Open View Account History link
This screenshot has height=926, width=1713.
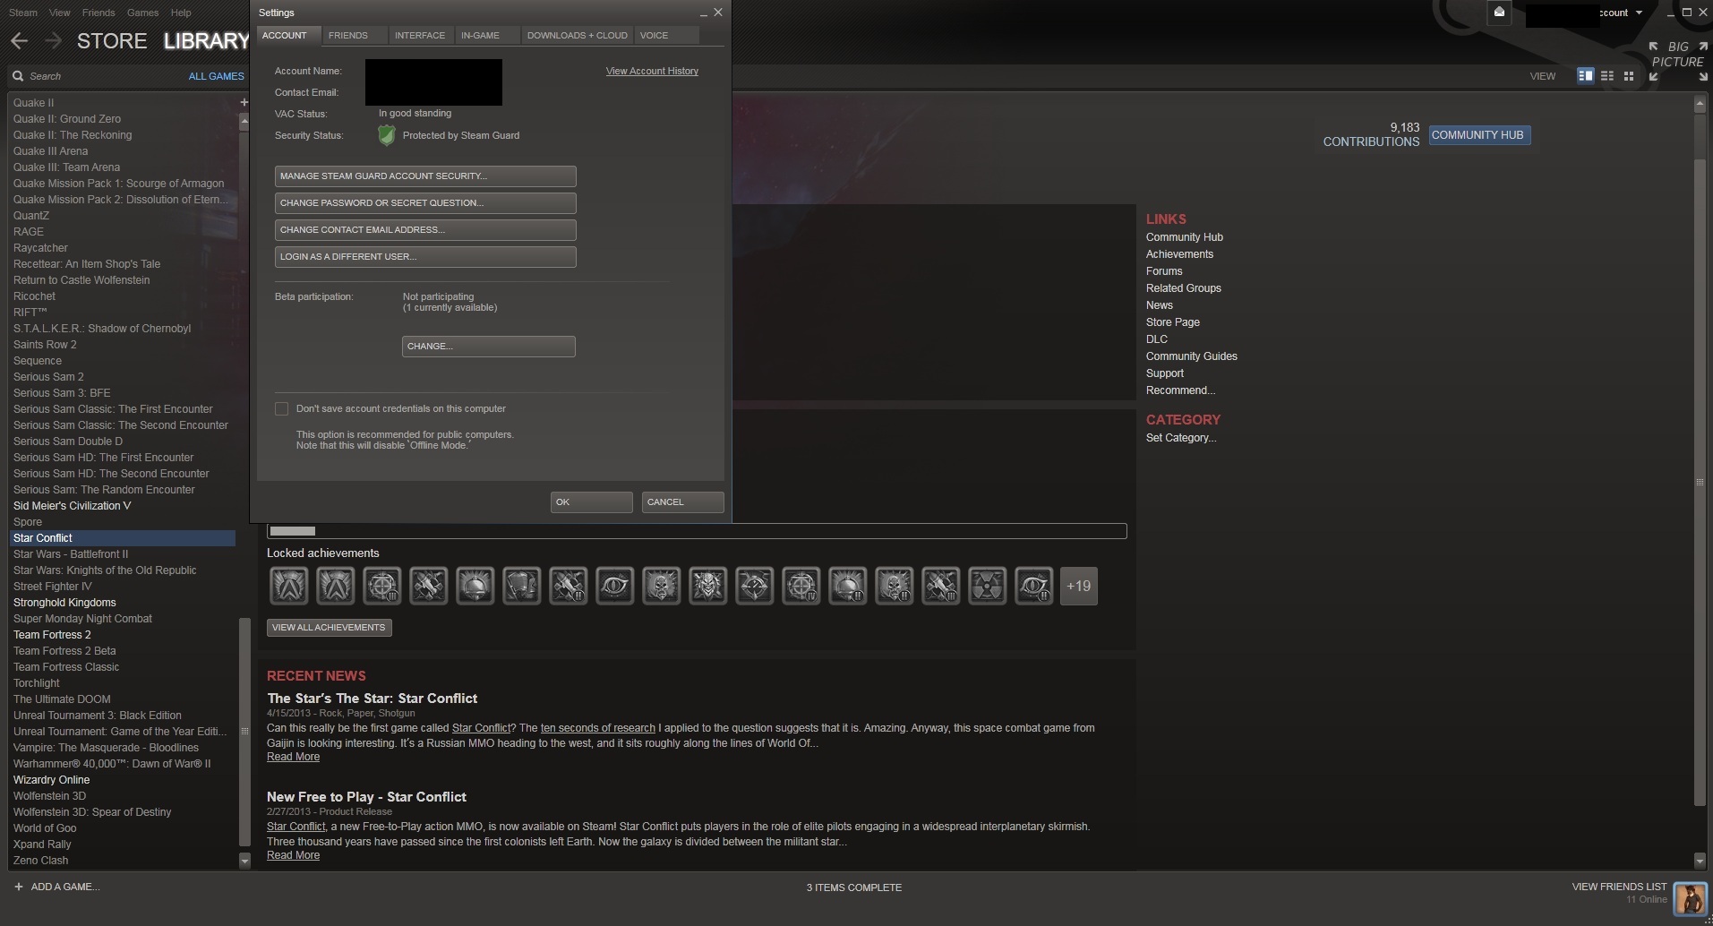652,71
